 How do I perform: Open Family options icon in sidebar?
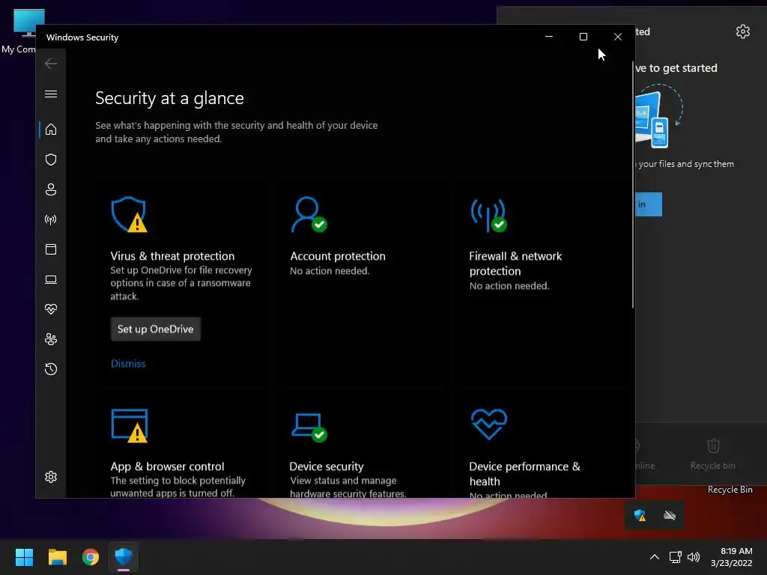pos(51,339)
